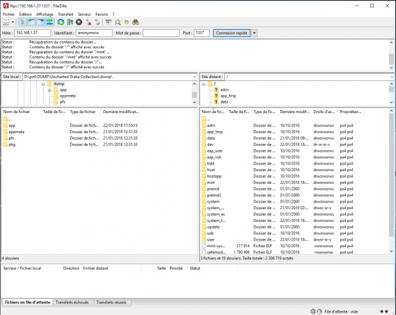
Task: Select pfs in local directory tree
Action: point(63,102)
